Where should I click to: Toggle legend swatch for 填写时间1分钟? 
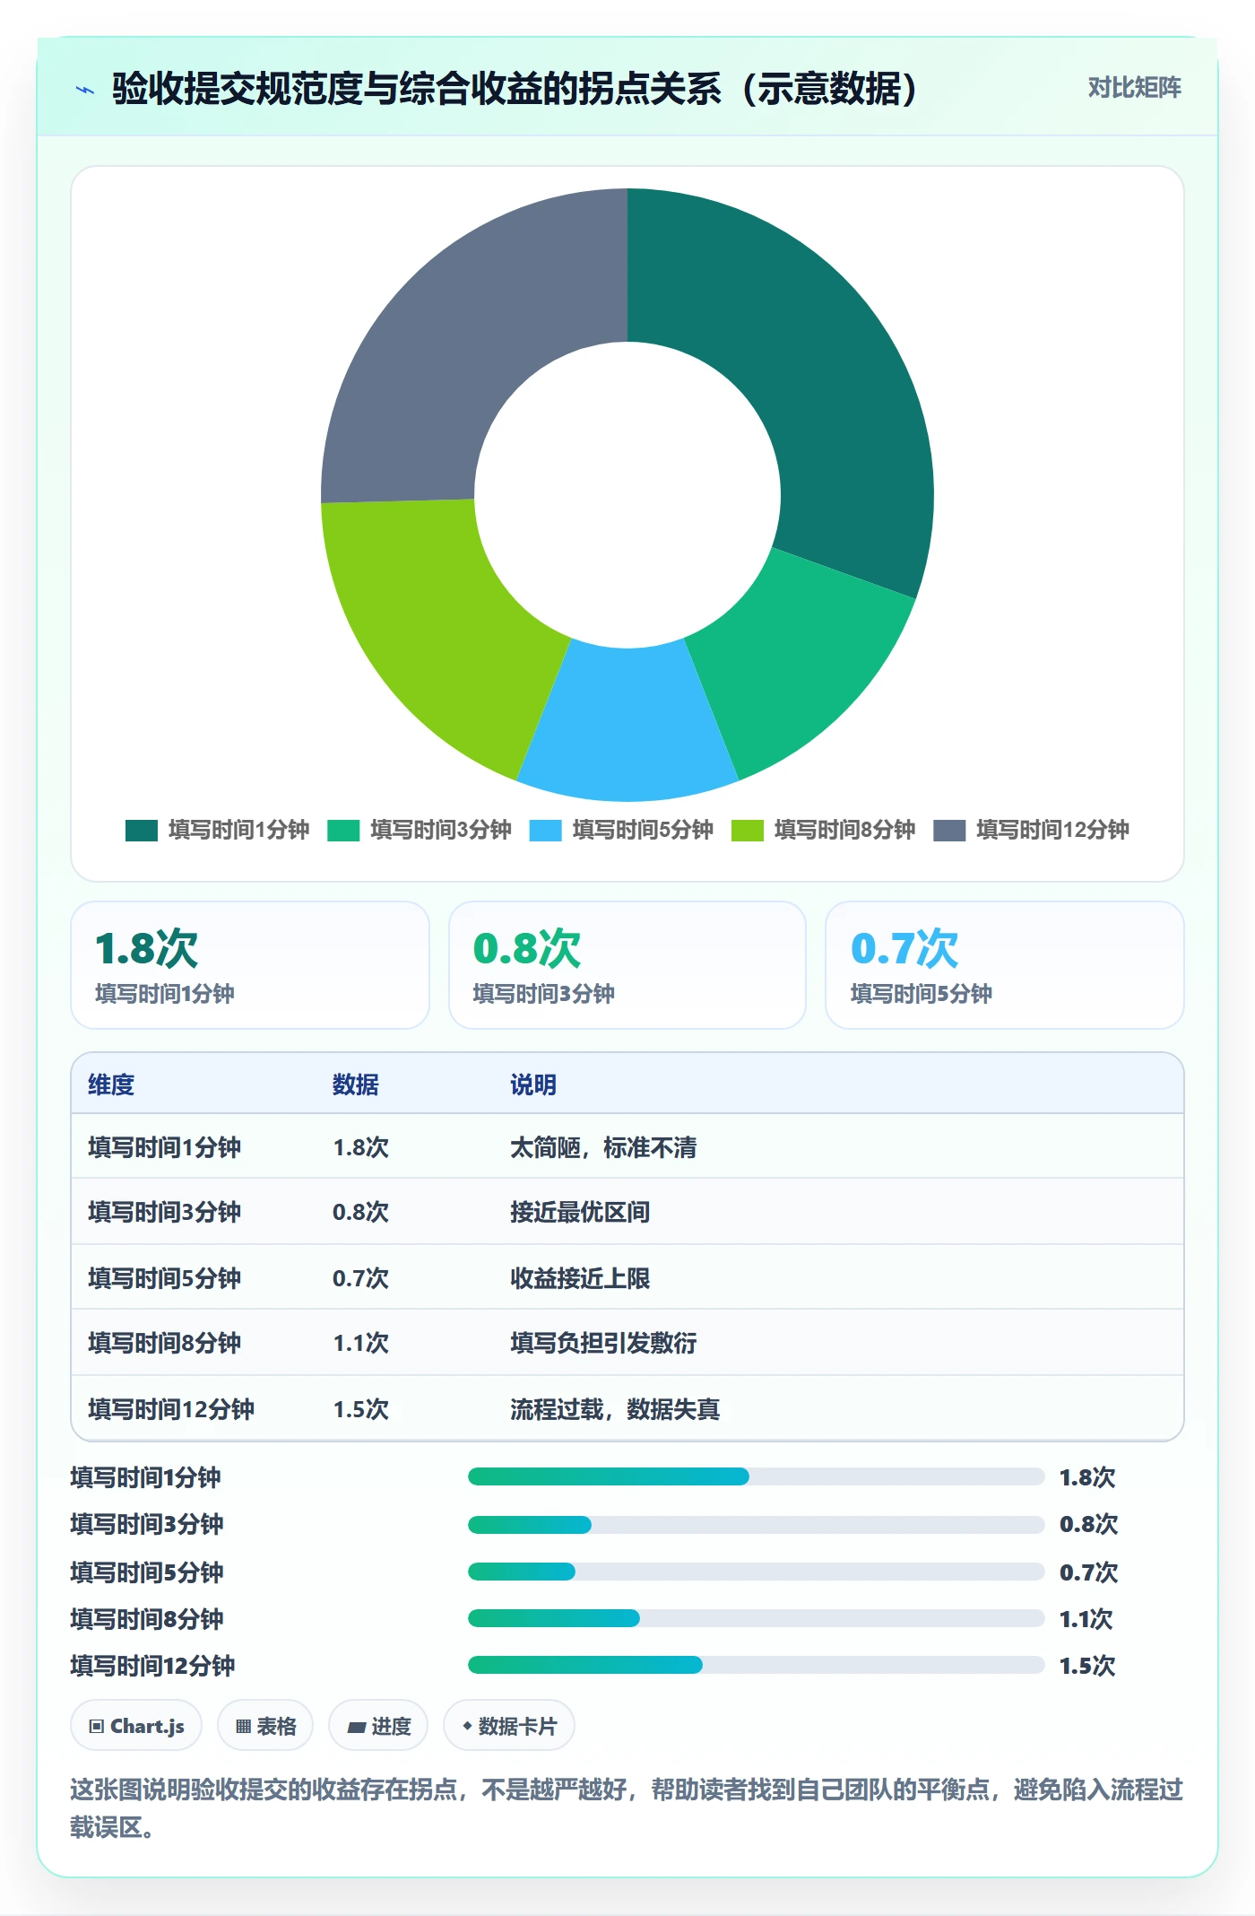pyautogui.click(x=142, y=831)
